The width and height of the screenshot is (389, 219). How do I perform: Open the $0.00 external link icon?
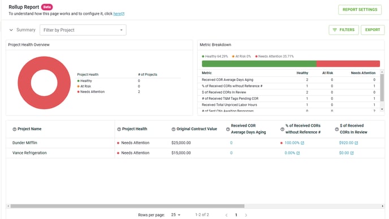point(352,153)
